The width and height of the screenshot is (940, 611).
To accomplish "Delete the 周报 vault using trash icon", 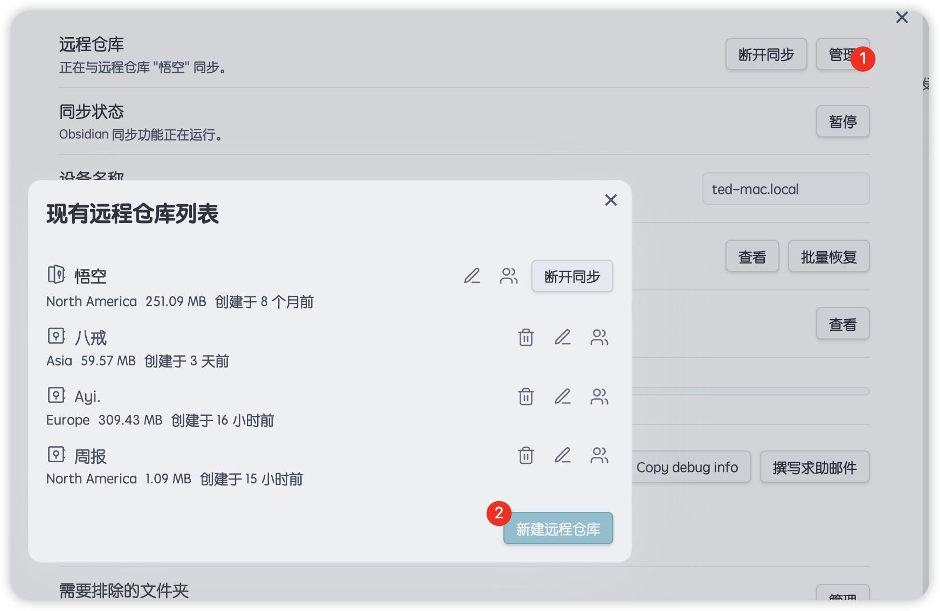I will (526, 456).
